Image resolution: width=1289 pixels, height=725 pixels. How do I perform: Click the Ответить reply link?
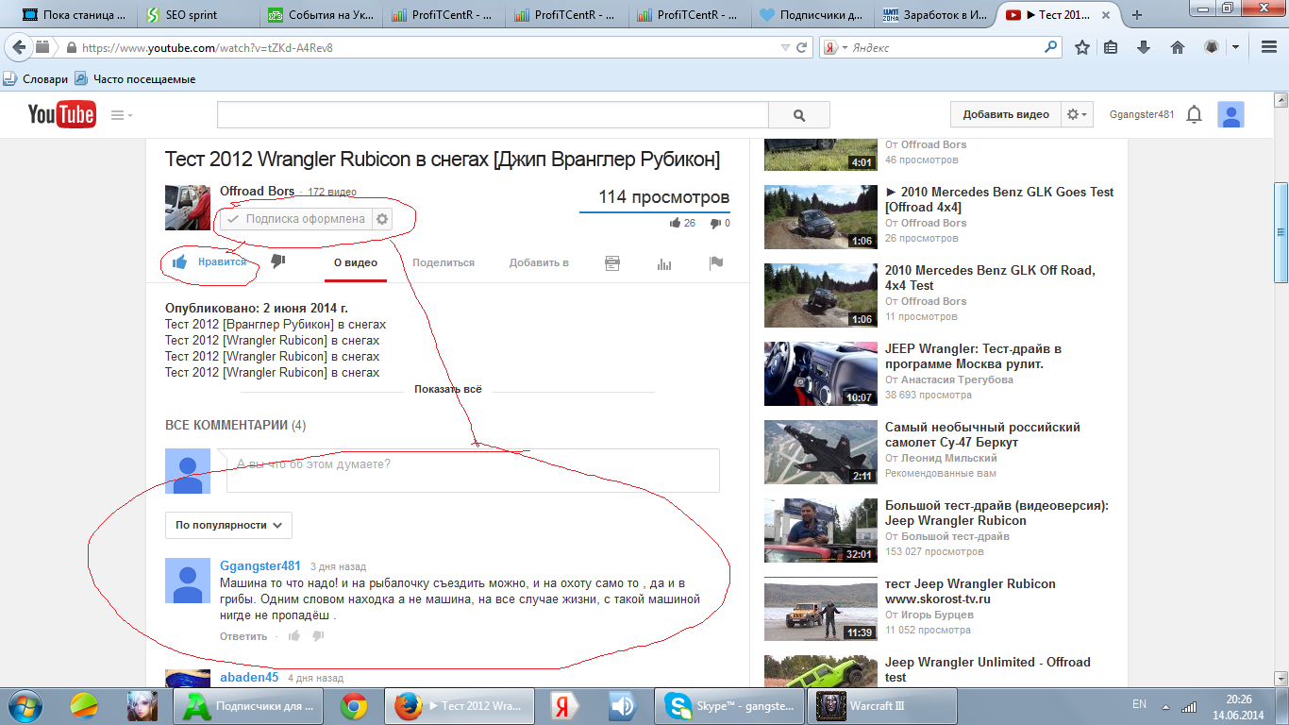click(x=243, y=636)
